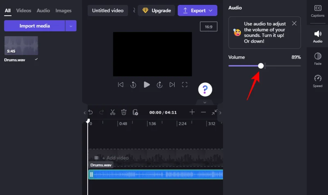Close the audio tip message
Image resolution: width=328 pixels, height=195 pixels.
point(294,23)
